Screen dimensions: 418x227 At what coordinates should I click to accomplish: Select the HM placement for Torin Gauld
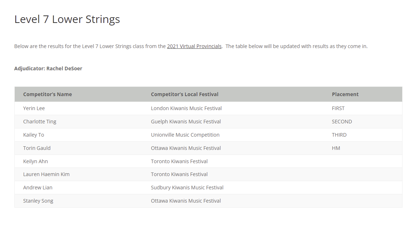(336, 148)
